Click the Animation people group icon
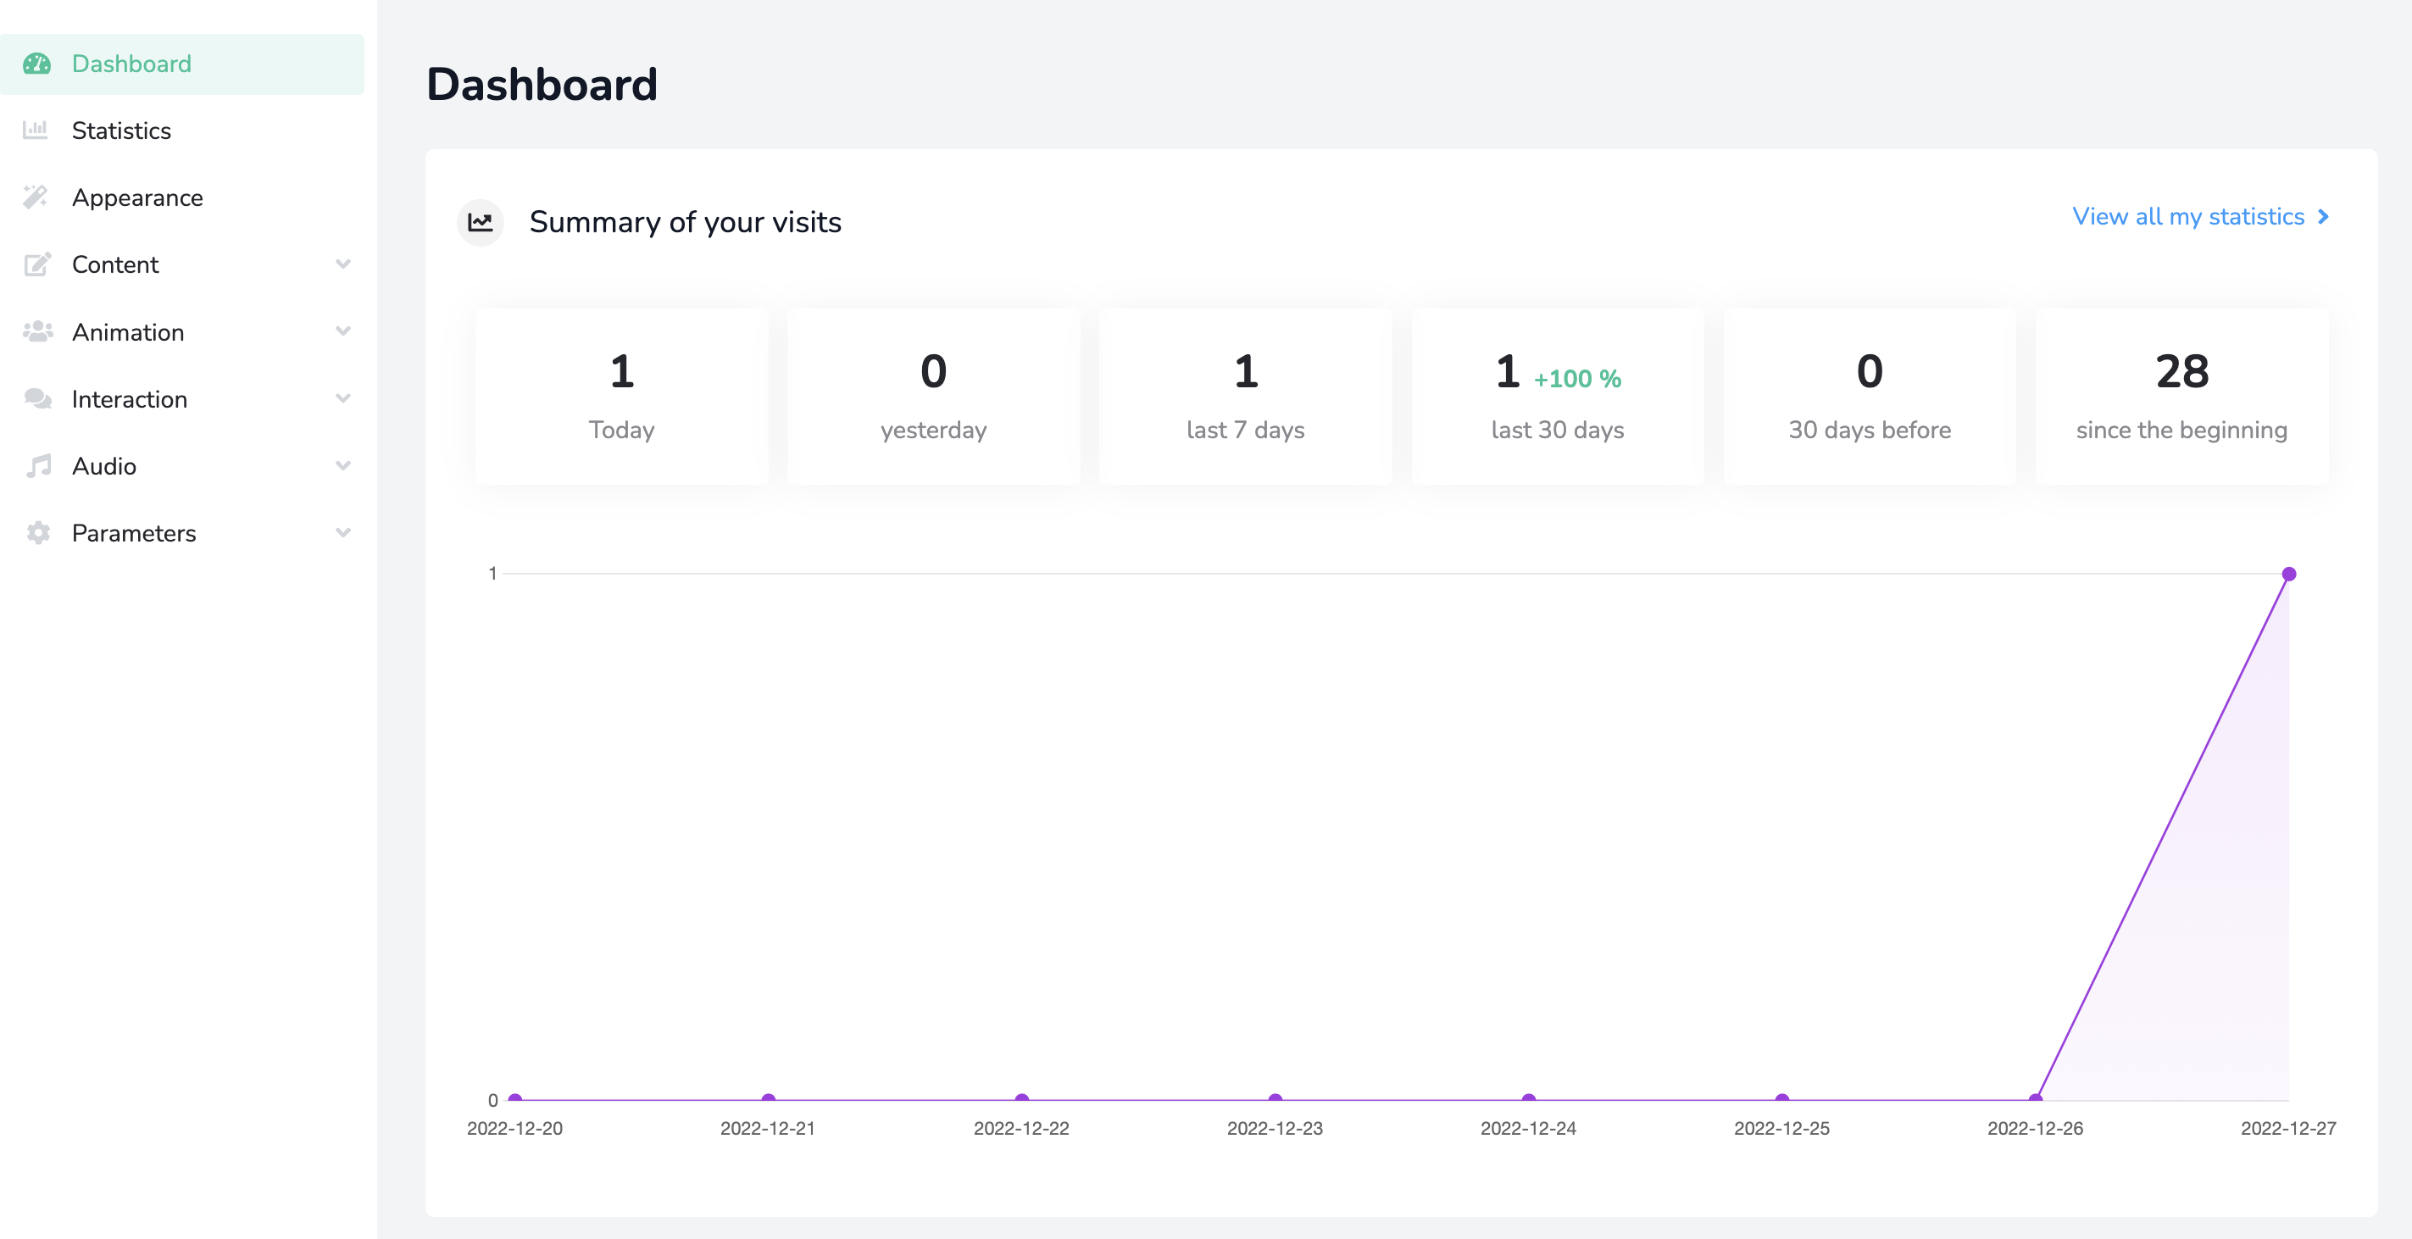This screenshot has width=2412, height=1239. (36, 331)
